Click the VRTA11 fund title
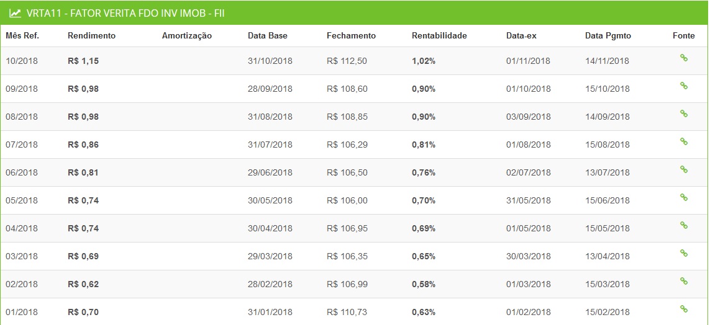The width and height of the screenshot is (710, 325). click(125, 13)
